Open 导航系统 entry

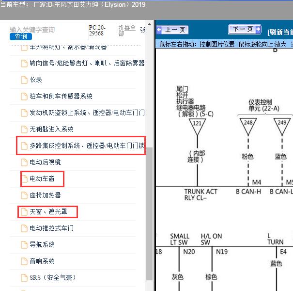[x=42, y=244]
